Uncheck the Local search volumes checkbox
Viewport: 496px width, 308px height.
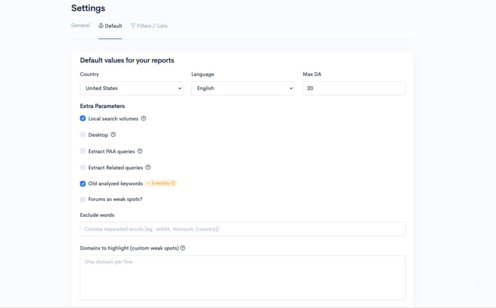tap(83, 118)
